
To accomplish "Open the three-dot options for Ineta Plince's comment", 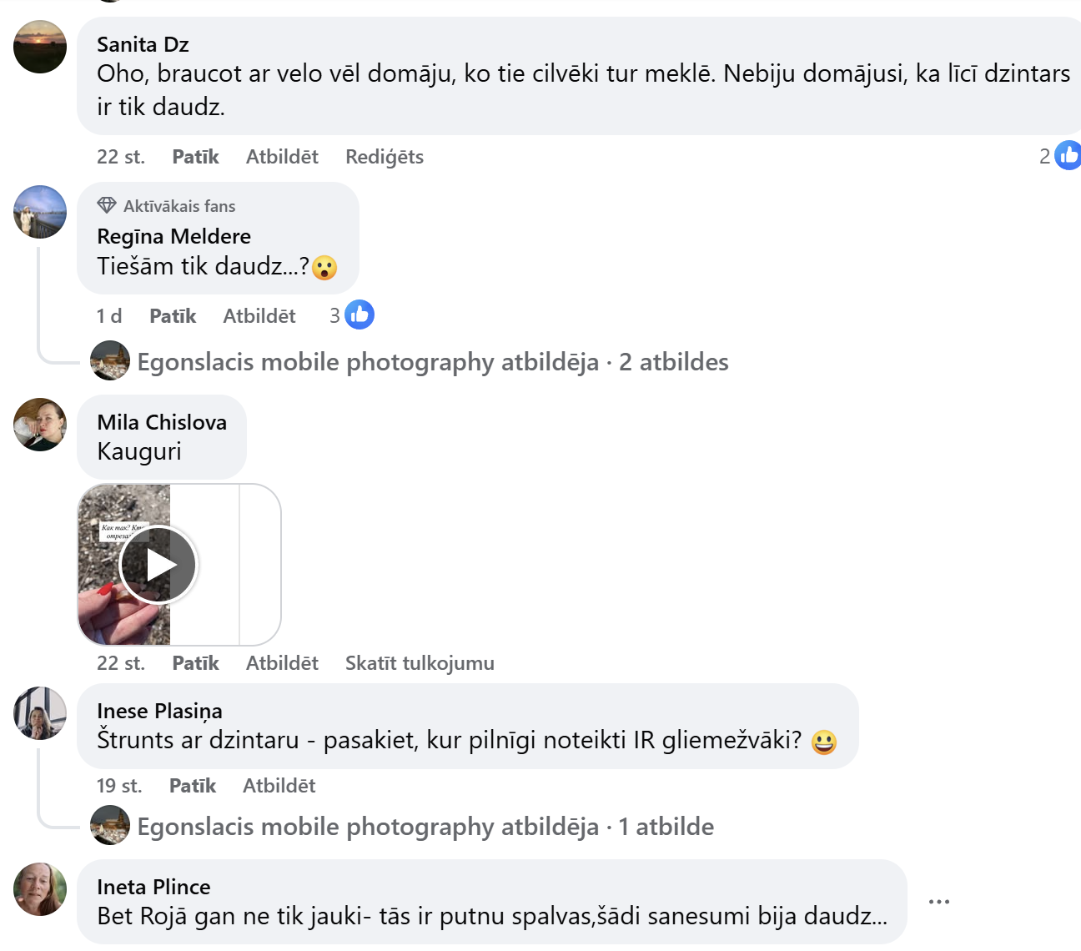I will tap(939, 902).
